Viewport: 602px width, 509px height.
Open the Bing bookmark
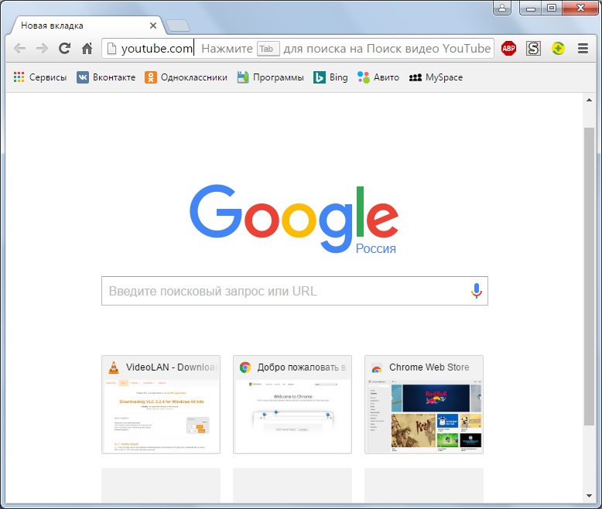[330, 77]
